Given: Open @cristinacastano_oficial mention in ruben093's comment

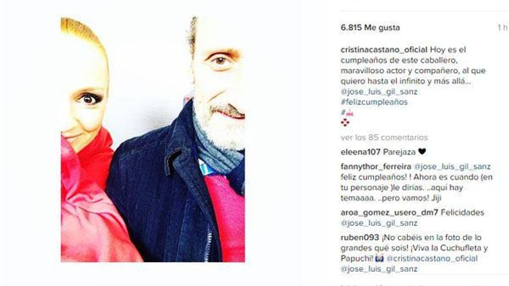Looking at the screenshot, I should [x=432, y=259].
